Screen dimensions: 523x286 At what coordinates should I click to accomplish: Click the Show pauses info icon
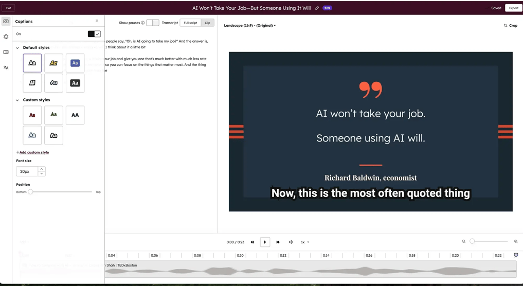(143, 23)
